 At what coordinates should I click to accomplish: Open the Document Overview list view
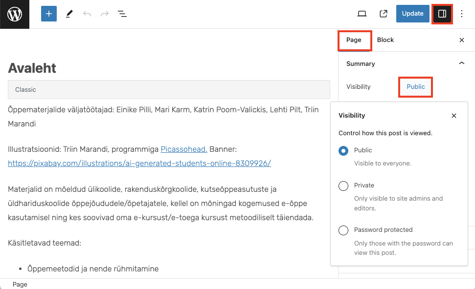click(122, 14)
